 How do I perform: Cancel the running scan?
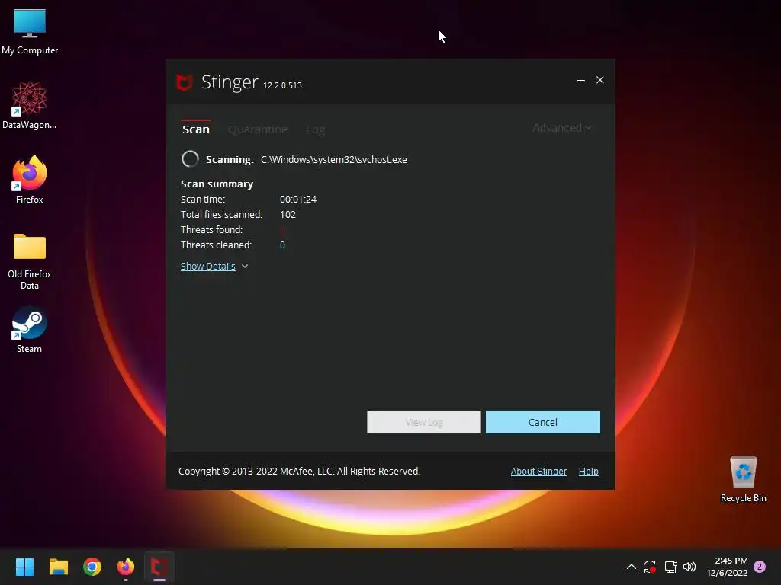(542, 422)
